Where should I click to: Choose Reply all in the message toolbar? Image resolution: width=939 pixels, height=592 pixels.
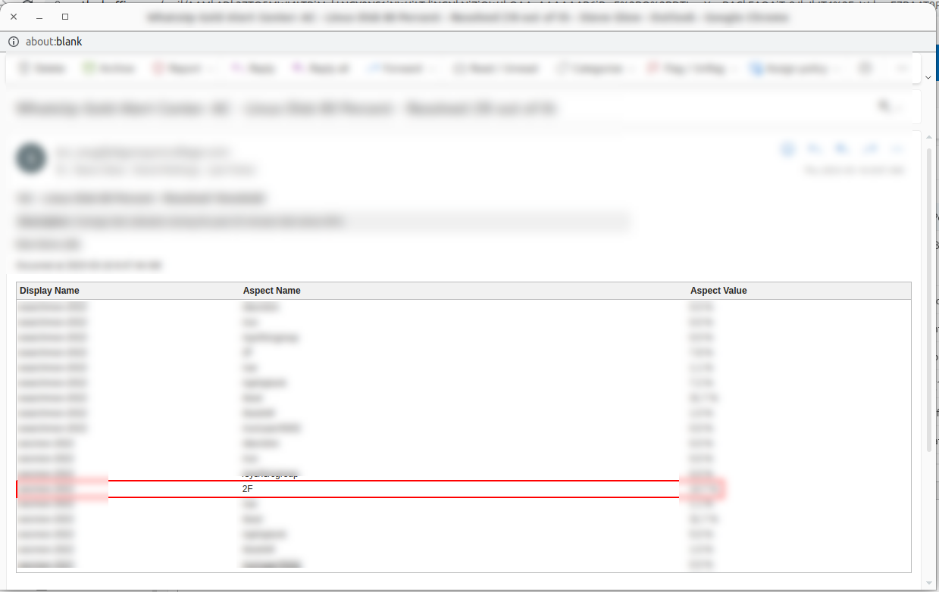321,68
